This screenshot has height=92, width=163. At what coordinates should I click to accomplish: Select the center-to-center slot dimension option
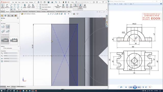point(5,40)
